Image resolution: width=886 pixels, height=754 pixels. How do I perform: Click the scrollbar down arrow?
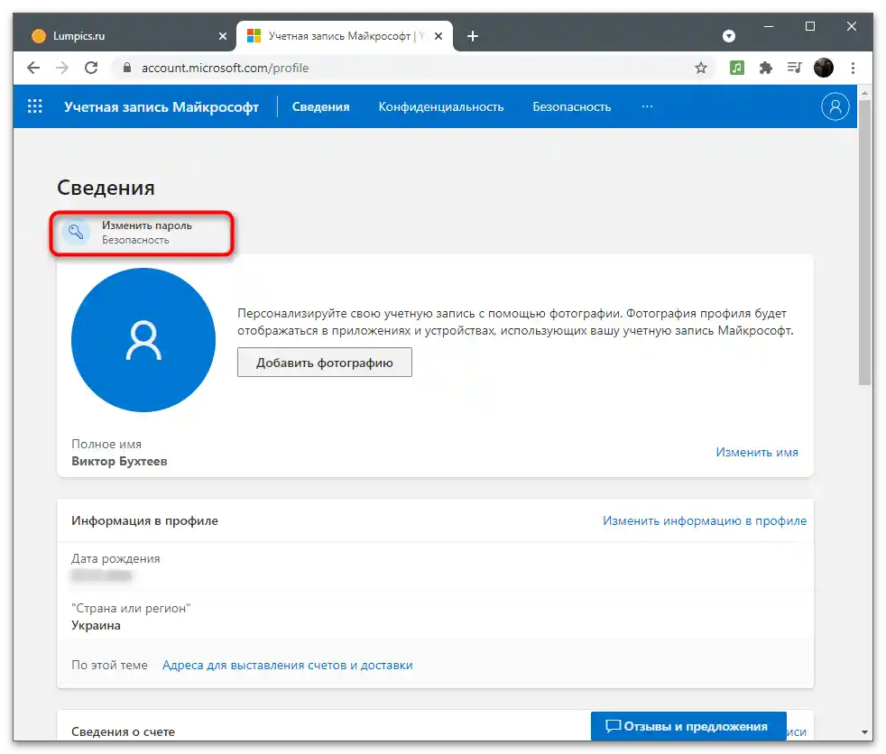(x=864, y=732)
